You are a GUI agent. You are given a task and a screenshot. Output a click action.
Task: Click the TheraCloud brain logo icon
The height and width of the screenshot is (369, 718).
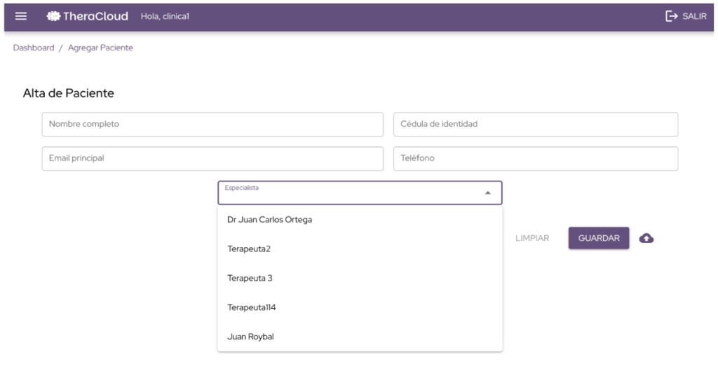point(53,16)
